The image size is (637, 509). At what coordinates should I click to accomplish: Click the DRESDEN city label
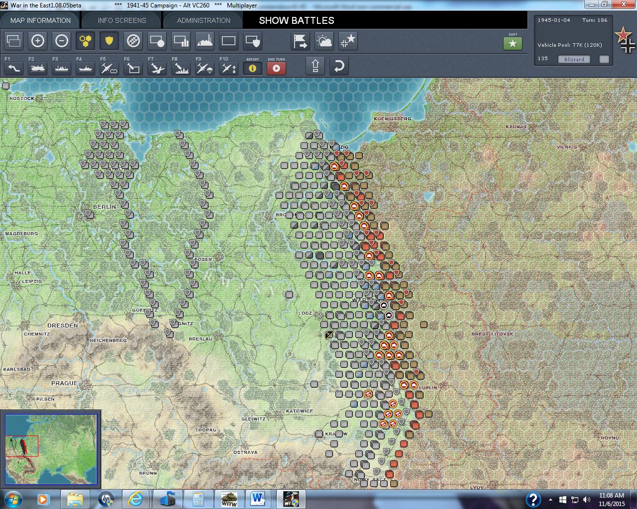[63, 326]
